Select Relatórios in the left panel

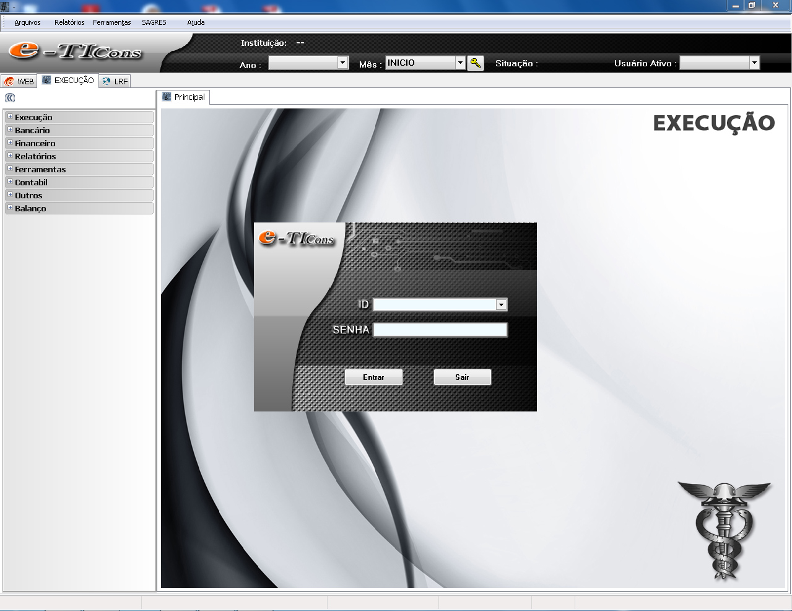tap(35, 156)
